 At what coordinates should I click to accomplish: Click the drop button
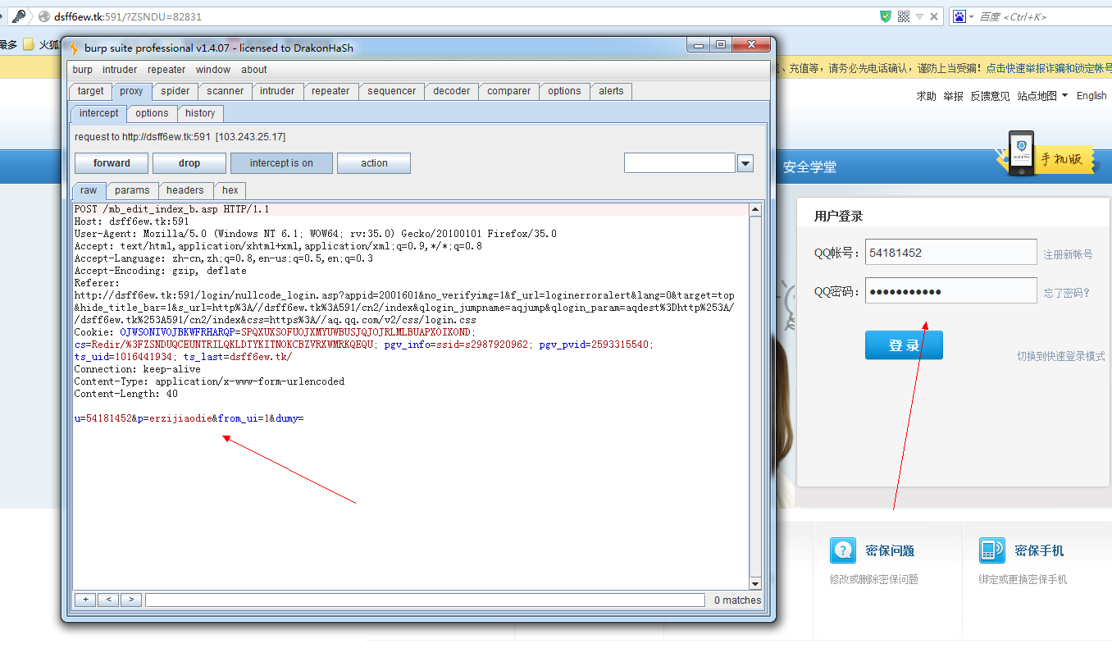tap(189, 163)
